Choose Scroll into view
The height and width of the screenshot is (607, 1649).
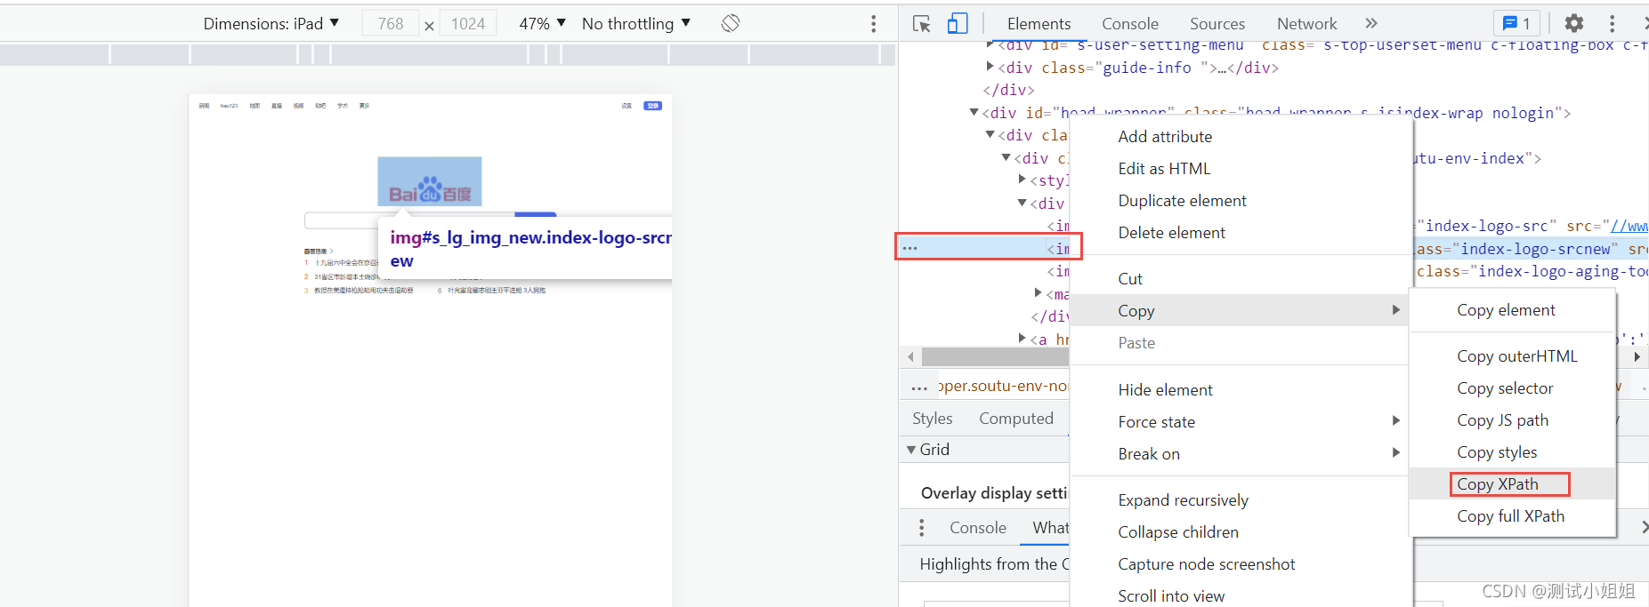(x=1241, y=596)
